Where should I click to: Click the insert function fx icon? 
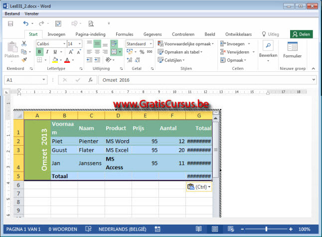pos(90,80)
